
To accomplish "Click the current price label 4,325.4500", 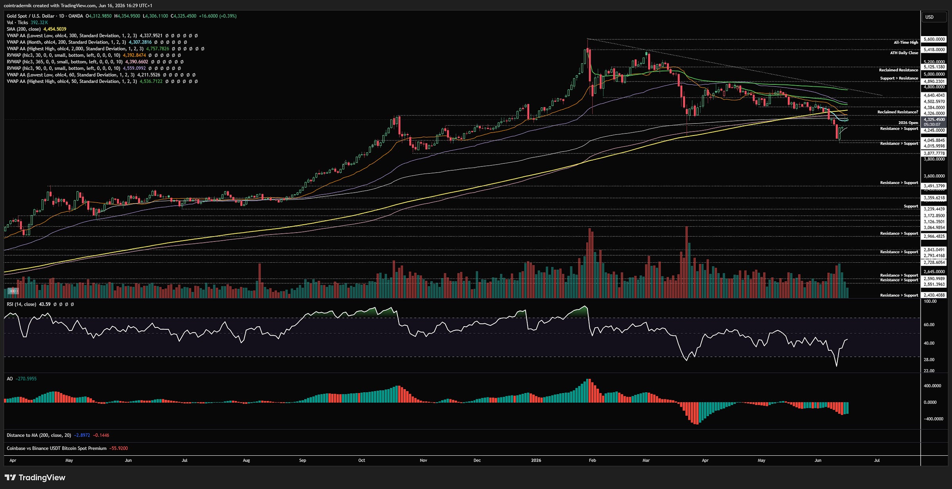I will (934, 119).
